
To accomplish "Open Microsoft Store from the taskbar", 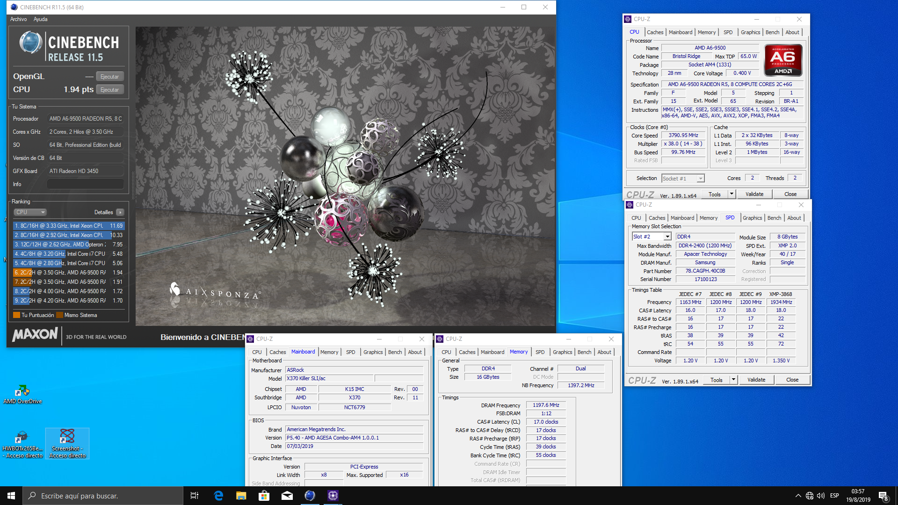I will click(264, 496).
